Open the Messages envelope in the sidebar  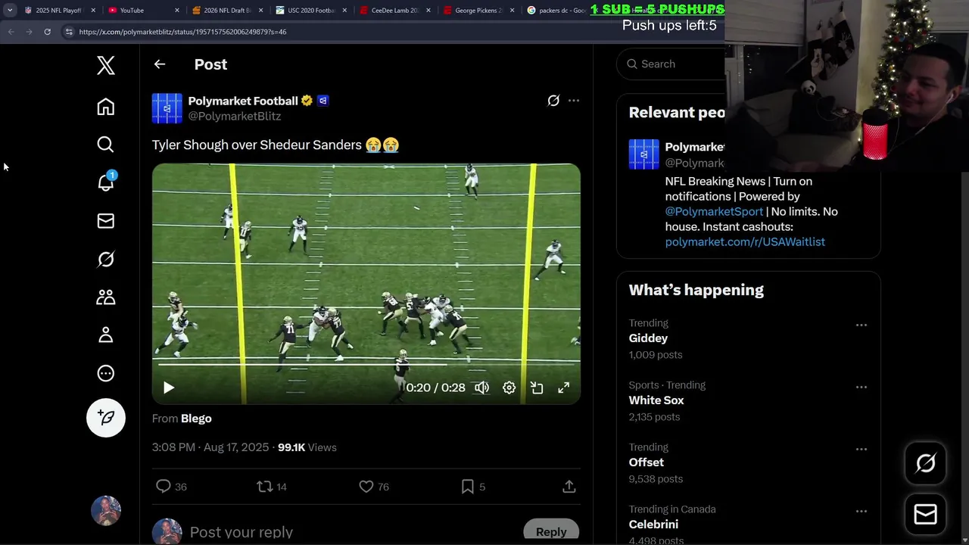(x=106, y=221)
